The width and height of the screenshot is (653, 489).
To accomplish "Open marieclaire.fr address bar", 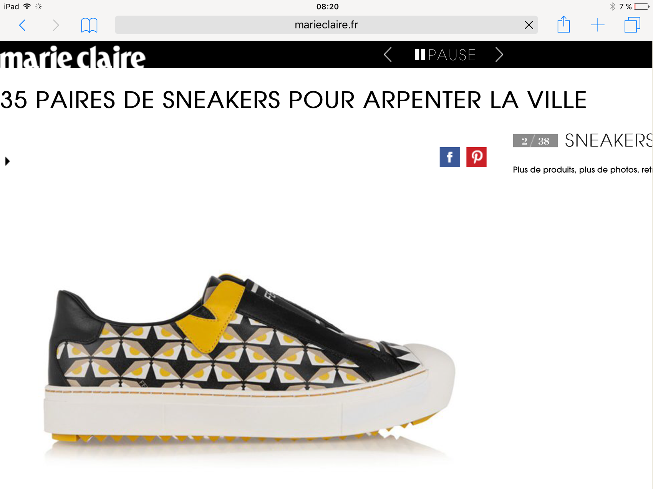I will (326, 25).
